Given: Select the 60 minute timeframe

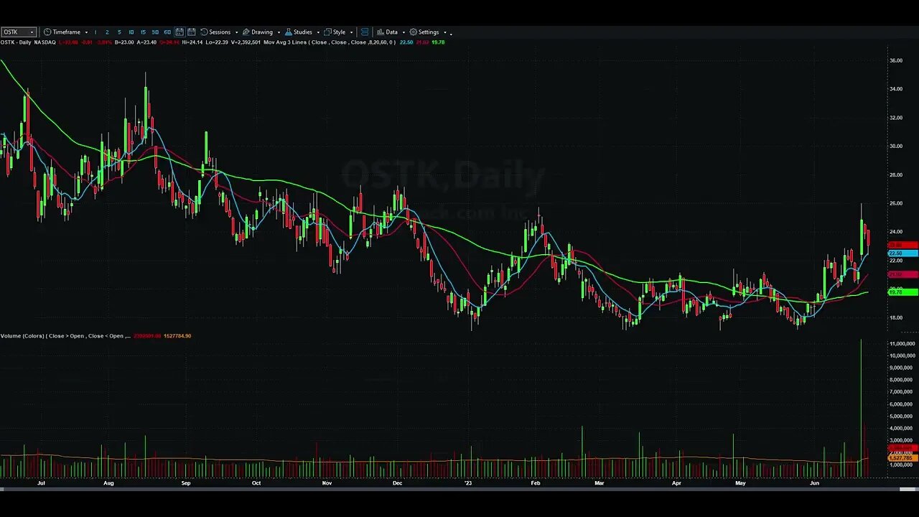Looking at the screenshot, I should click(x=167, y=32).
